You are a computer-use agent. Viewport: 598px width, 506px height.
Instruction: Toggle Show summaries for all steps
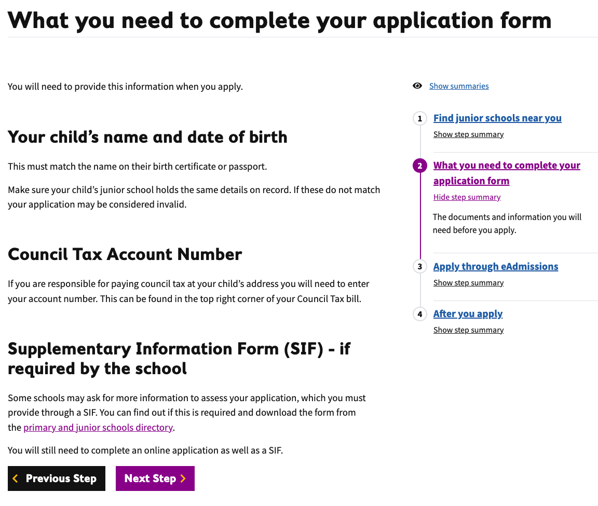(x=459, y=86)
